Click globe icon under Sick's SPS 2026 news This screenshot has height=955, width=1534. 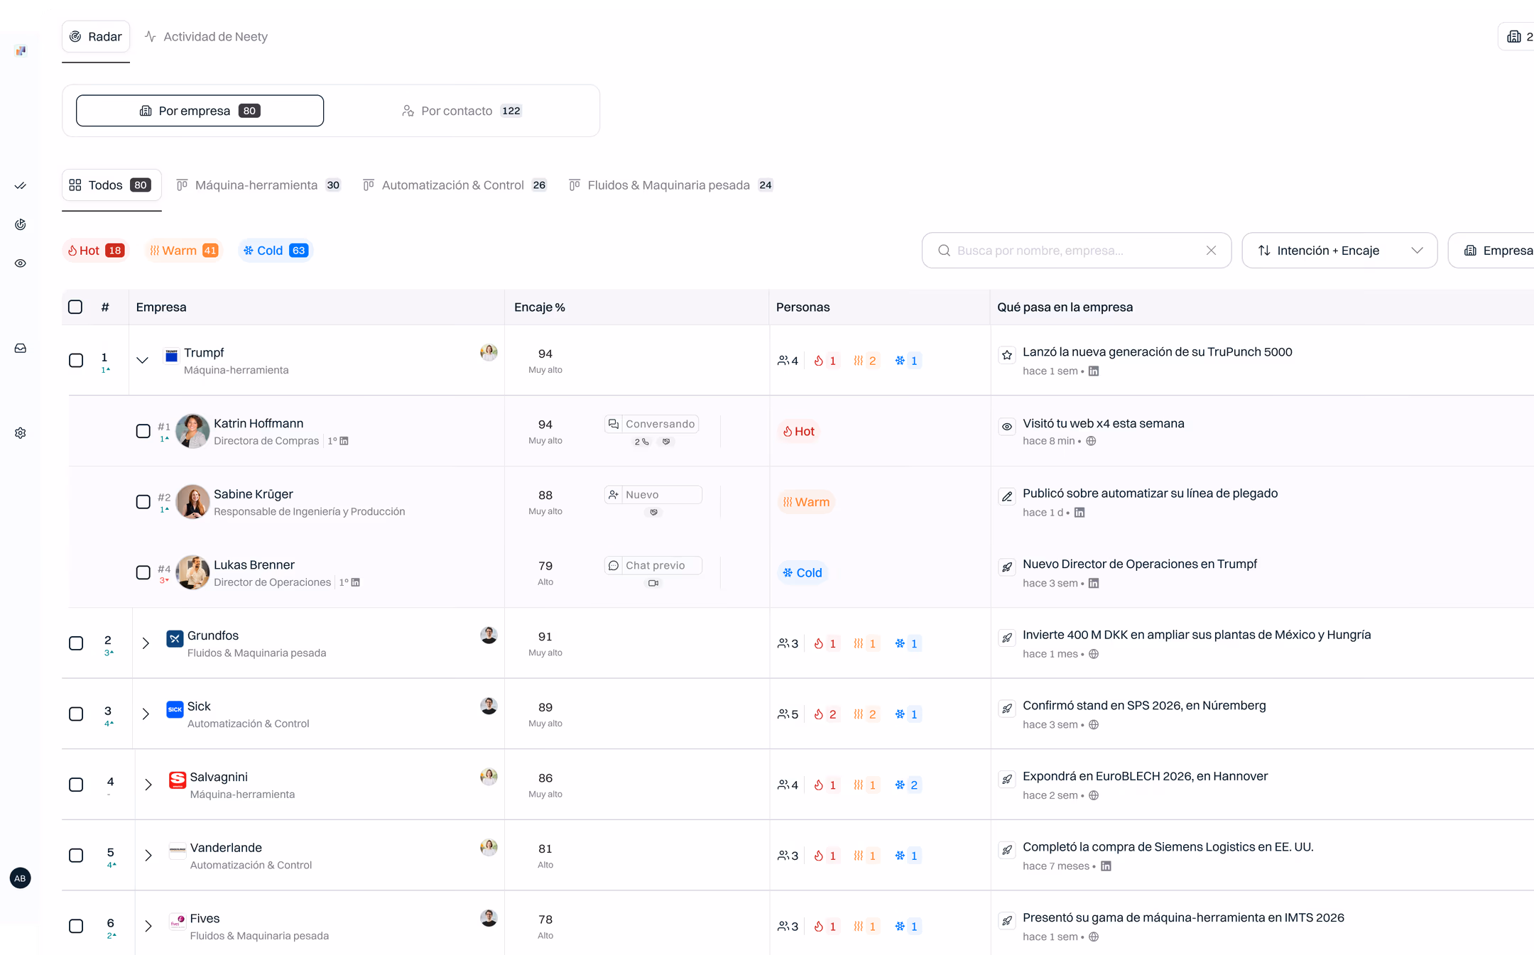[x=1094, y=725]
